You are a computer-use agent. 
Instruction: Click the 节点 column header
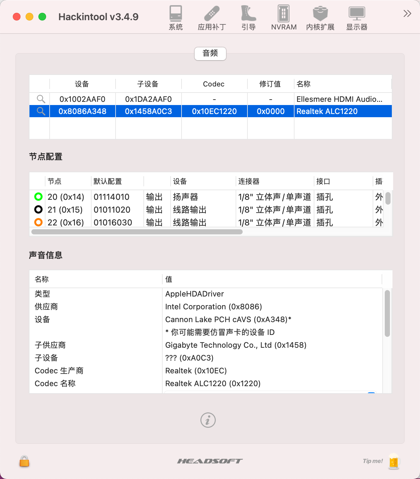[68, 181]
